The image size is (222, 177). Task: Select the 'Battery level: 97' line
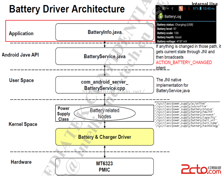167,29
